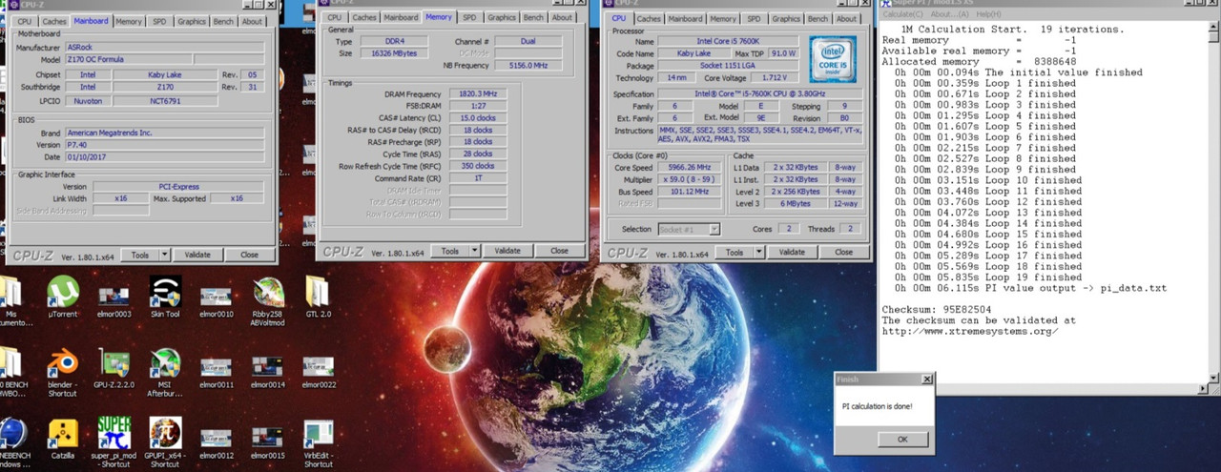
Task: Close the Finish dialog with its X
Action: pos(926,379)
